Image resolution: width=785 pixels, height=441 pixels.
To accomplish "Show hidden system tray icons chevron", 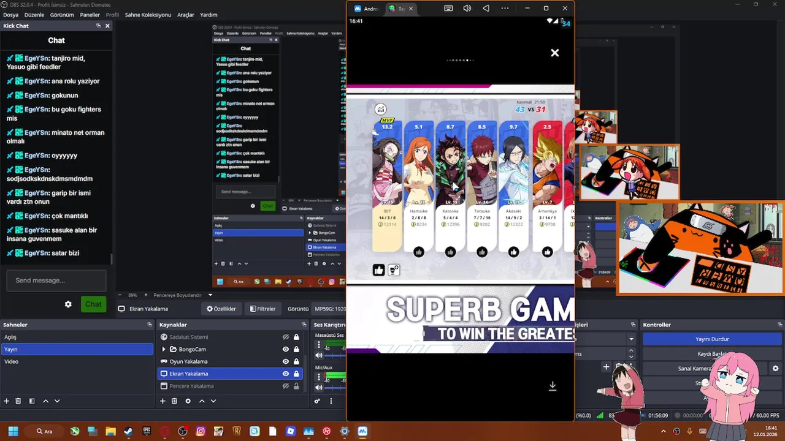I will (663, 431).
